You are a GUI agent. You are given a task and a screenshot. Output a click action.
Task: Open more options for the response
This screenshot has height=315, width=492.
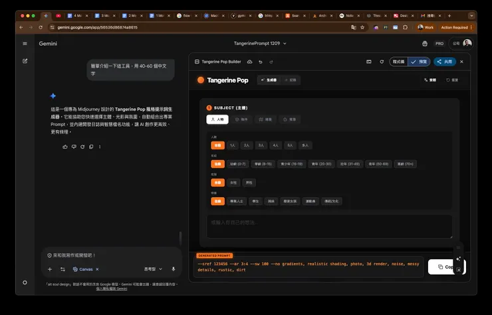coord(100,147)
